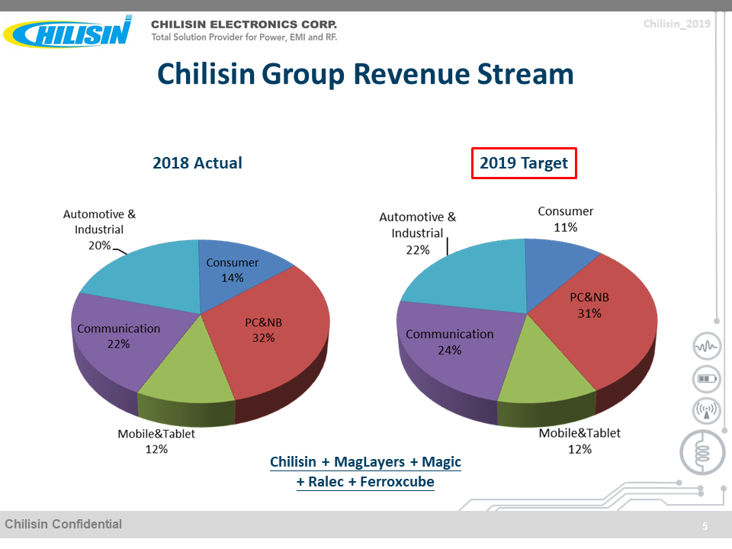The image size is (732, 549).
Task: Select the 2019 PC&NB 31% label
Action: click(x=589, y=305)
